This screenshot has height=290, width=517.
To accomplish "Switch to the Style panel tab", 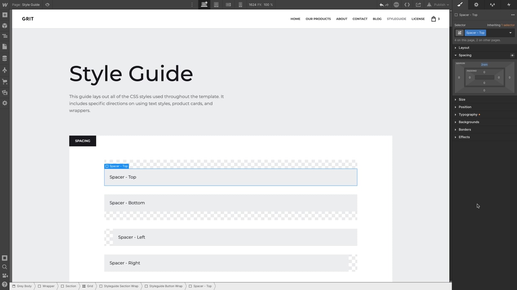I will pyautogui.click(x=460, y=5).
